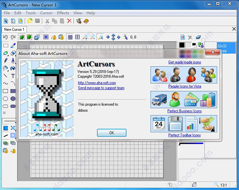The image size is (239, 190).
Task: Open the Cursor menu
Action: tap(46, 13)
